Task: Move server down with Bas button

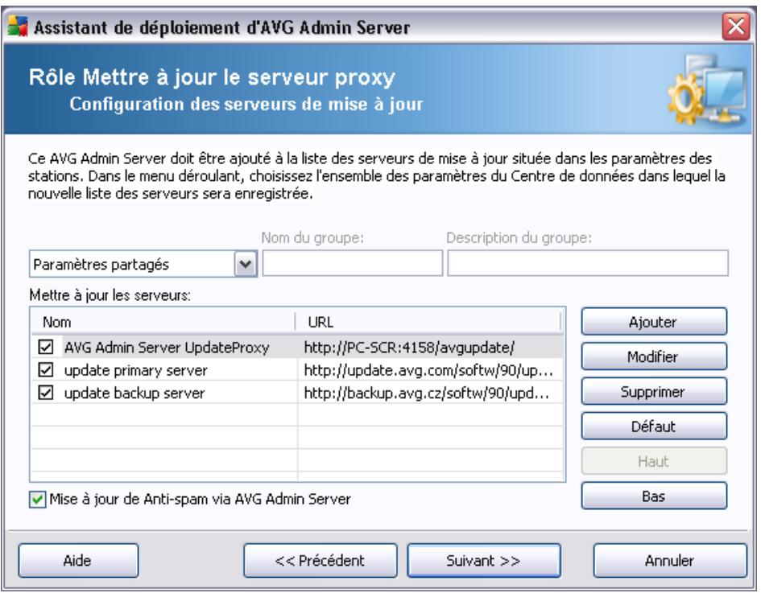Action: (654, 496)
